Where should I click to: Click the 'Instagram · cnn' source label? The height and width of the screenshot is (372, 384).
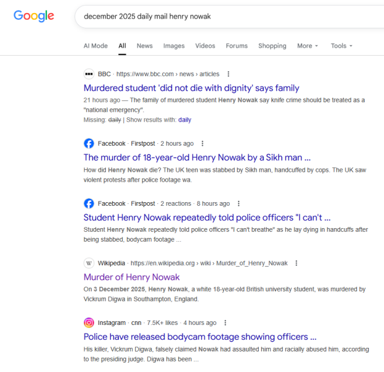tap(120, 323)
